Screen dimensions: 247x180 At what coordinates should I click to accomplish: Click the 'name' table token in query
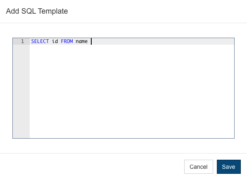pos(82,41)
